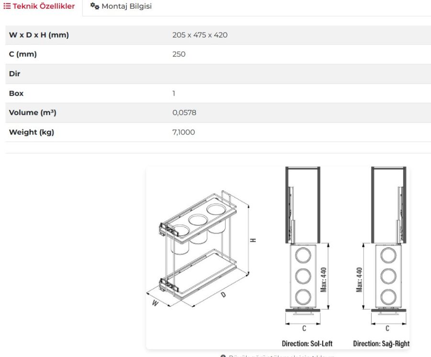This screenshot has height=357, width=431.
Task: Select the C value 250
Action: click(179, 54)
